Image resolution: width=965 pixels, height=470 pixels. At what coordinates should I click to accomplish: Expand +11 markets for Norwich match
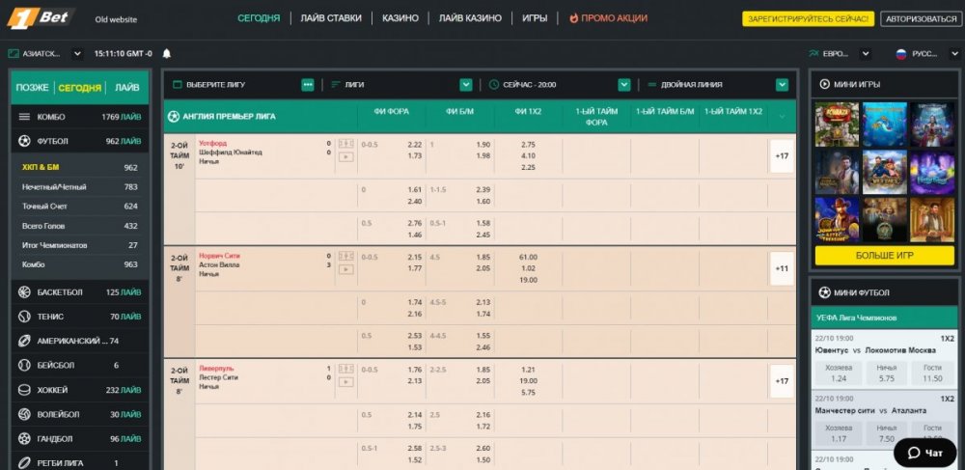783,268
